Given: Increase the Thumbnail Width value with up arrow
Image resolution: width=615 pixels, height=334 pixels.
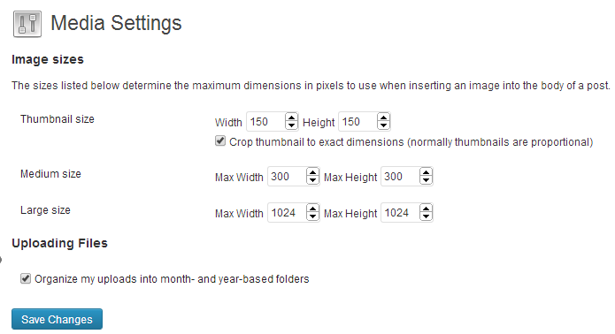Looking at the screenshot, I should [x=291, y=117].
